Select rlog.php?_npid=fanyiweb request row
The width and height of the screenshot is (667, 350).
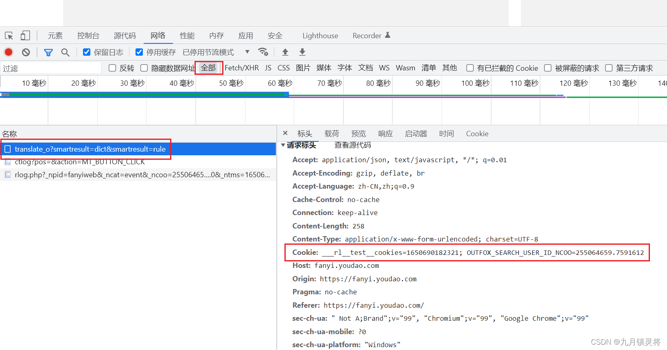138,175
